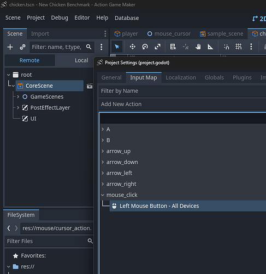Focus the Add New Action field

pyautogui.click(x=182, y=104)
